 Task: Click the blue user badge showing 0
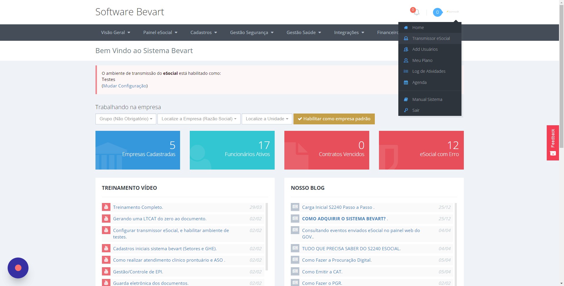(437, 12)
